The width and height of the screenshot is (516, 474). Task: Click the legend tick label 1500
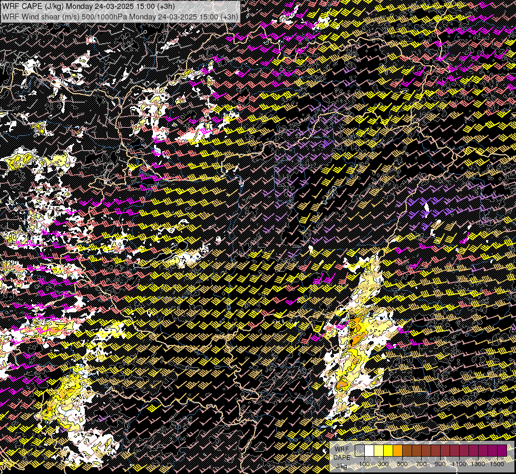click(x=497, y=464)
